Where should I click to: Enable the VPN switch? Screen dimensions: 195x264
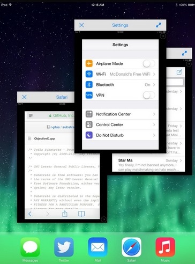coord(149,95)
